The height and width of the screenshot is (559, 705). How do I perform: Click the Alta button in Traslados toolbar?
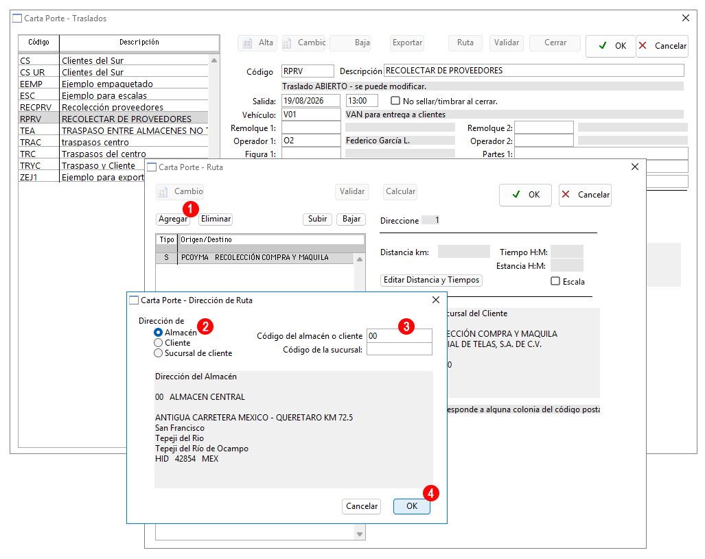257,43
